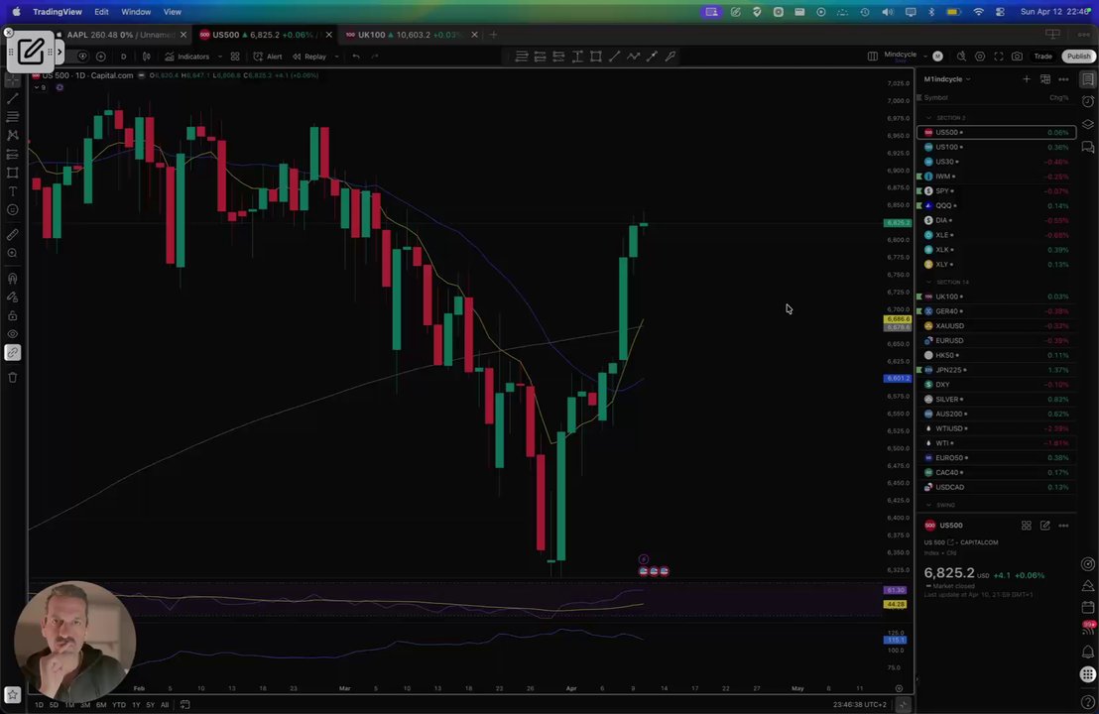Open the M1indcycle watchlist dropdown
Image resolution: width=1099 pixels, height=714 pixels.
pyautogui.click(x=947, y=79)
